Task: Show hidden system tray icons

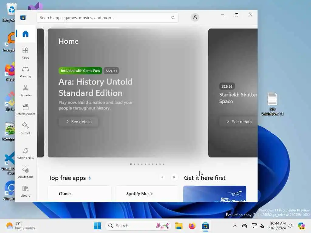Action: pos(235,226)
